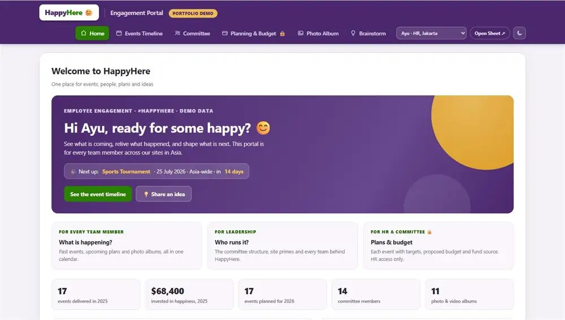Click the Open Sheet button
The width and height of the screenshot is (565, 320).
(490, 33)
